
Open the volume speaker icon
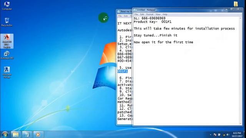point(228,135)
